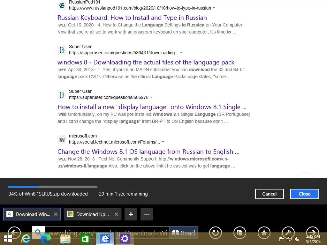The width and height of the screenshot is (327, 245).
Task: Click the RussianPod101 site favicon
Action: coord(62,5)
